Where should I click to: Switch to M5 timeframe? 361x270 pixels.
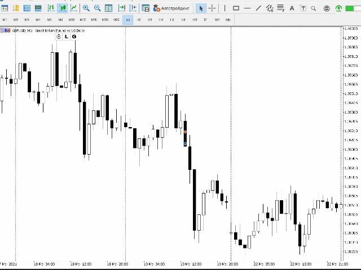(x=49, y=20)
